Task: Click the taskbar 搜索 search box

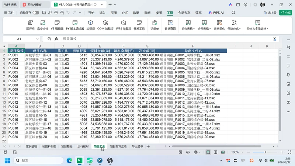Action: [x=39, y=160]
